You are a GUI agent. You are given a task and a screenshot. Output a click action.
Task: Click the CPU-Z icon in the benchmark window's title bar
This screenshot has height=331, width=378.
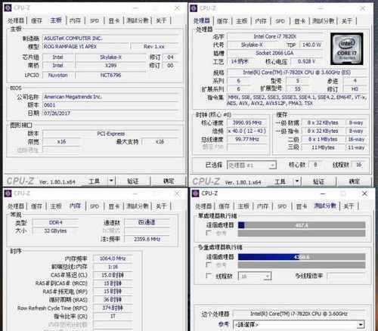196,193
